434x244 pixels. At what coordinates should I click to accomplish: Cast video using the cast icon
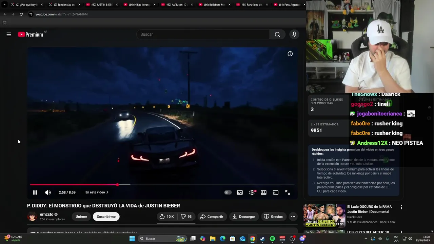click(276, 192)
